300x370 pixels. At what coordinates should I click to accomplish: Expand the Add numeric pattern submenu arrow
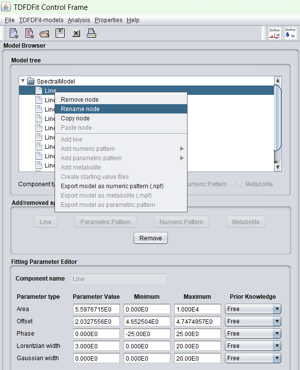coord(182,149)
